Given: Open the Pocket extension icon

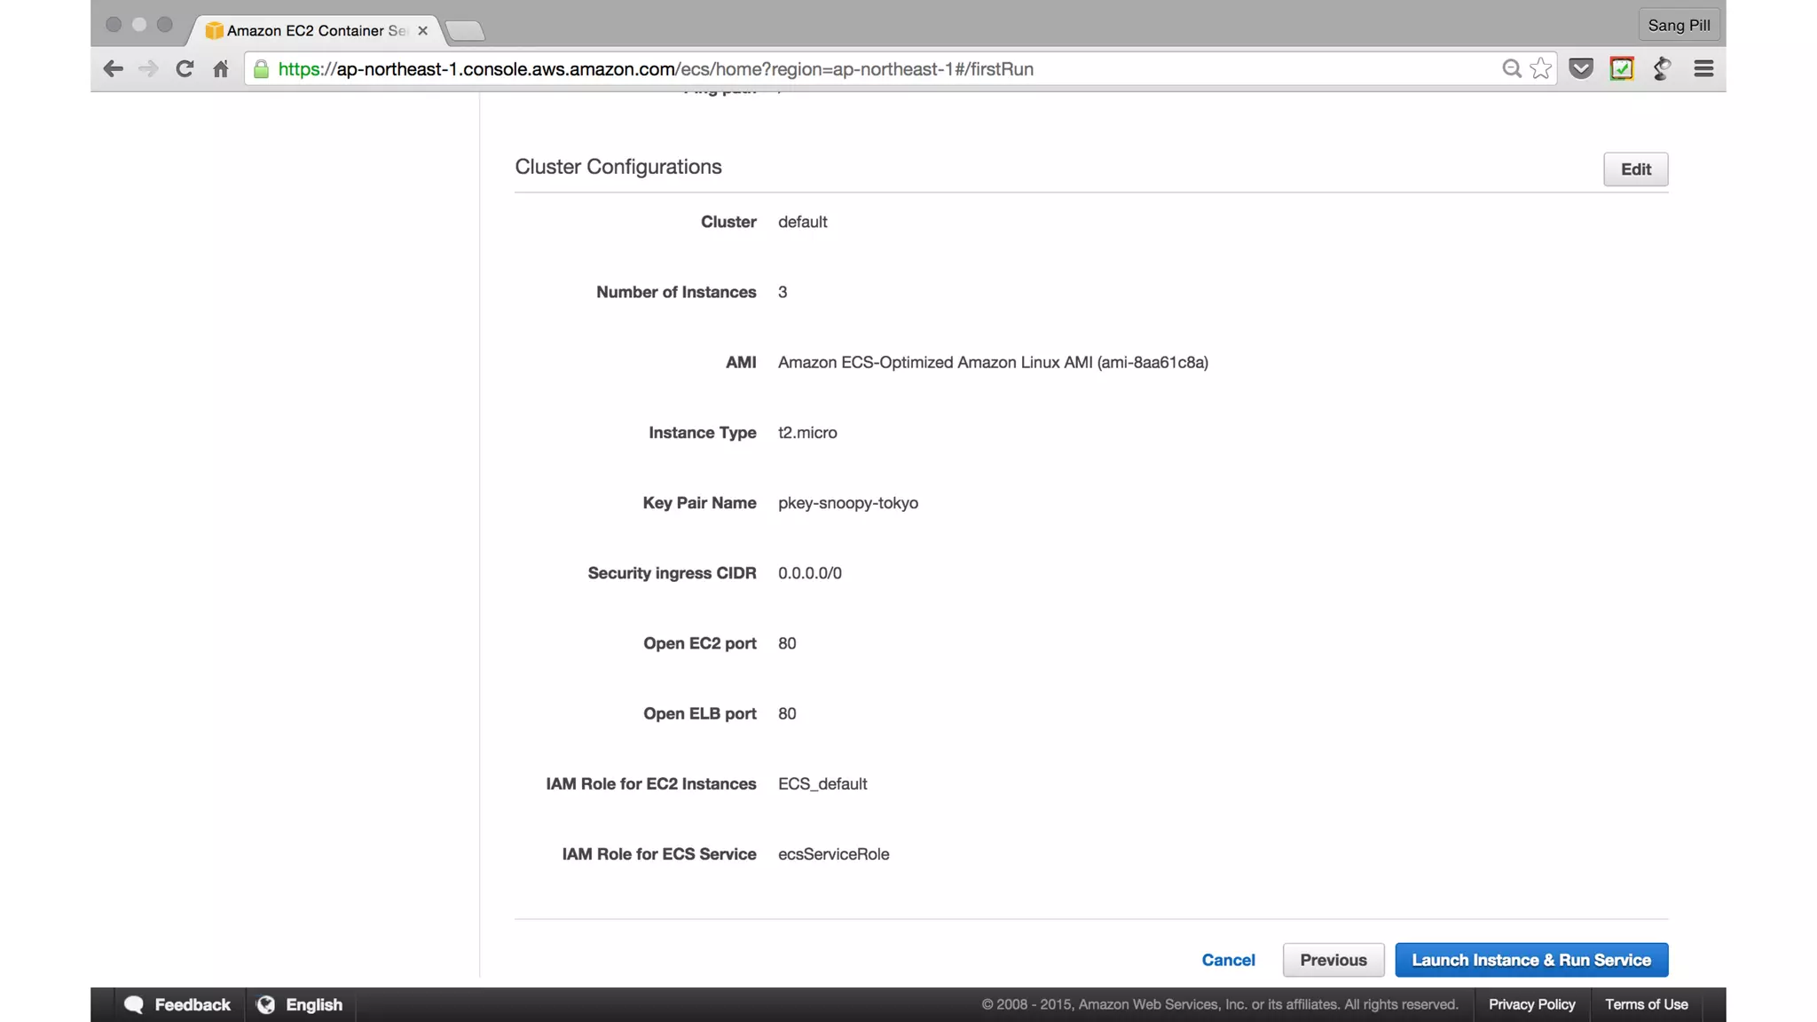Looking at the screenshot, I should coord(1581,69).
